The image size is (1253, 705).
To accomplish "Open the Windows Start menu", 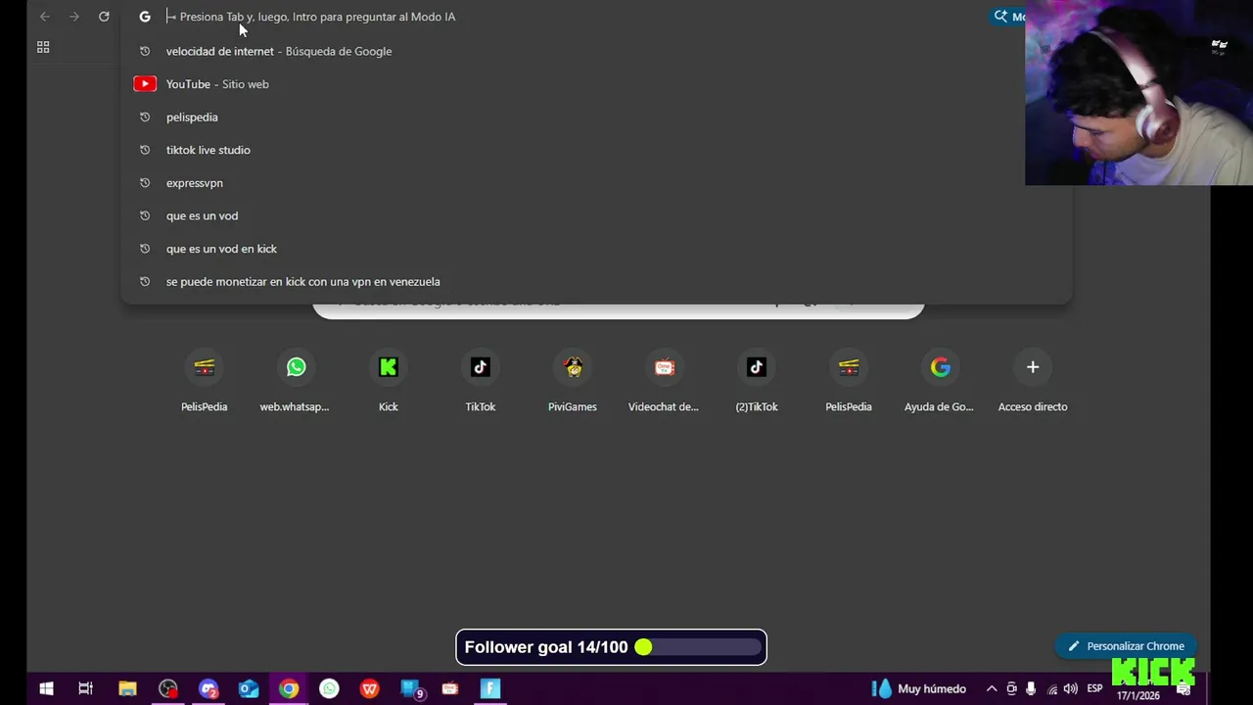I will pos(46,688).
